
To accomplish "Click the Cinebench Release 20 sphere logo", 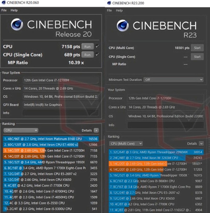I will [x=17, y=24].
